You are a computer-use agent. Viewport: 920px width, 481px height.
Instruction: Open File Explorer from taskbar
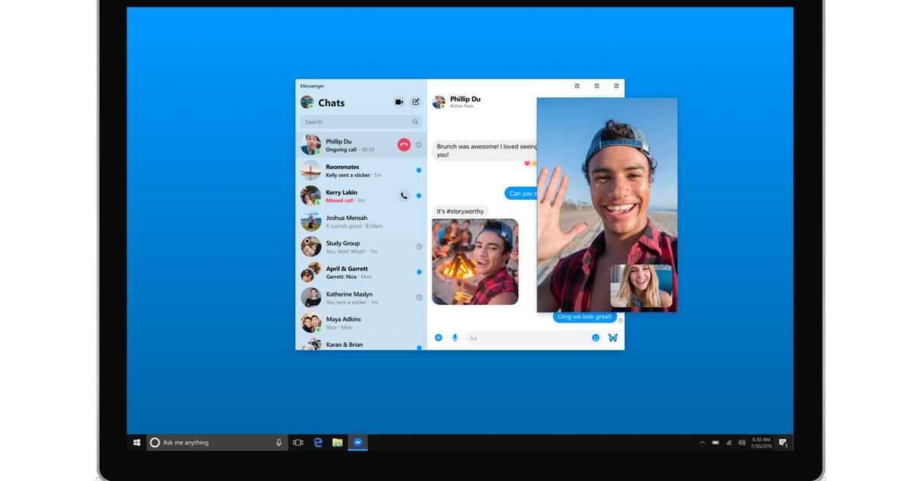coord(337,442)
